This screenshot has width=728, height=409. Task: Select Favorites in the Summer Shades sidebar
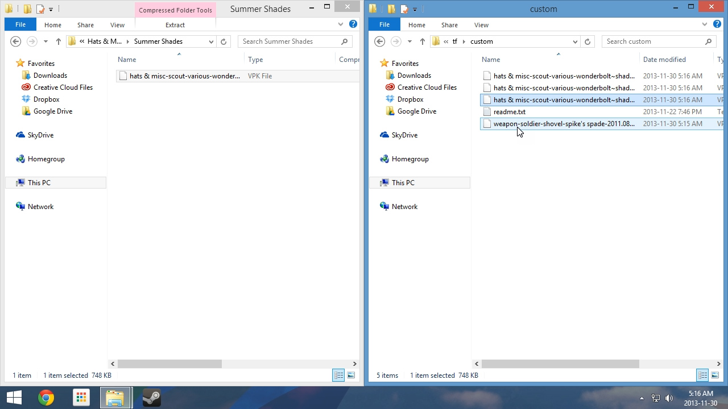(41, 64)
